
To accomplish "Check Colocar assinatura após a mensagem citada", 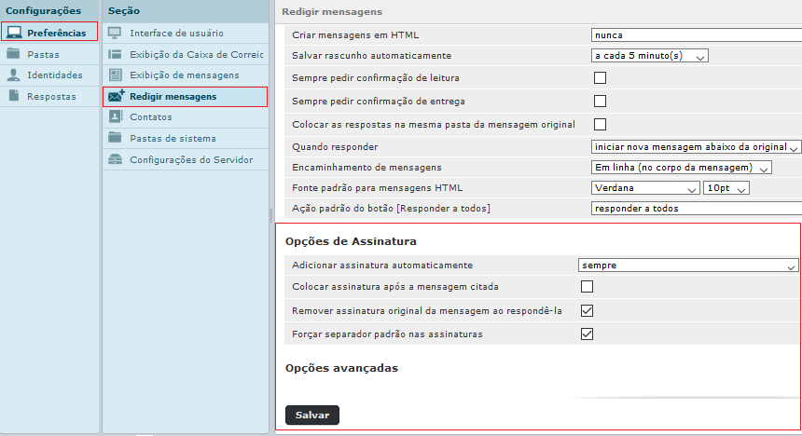I will [587, 287].
